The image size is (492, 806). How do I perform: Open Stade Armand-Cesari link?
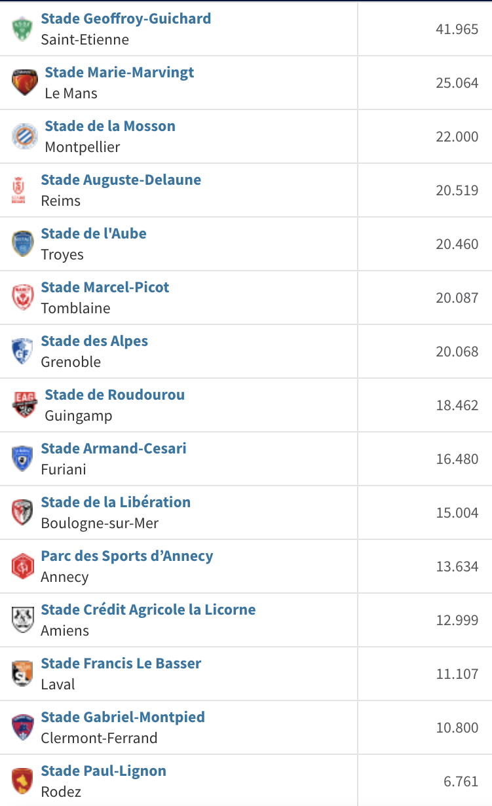tap(113, 448)
